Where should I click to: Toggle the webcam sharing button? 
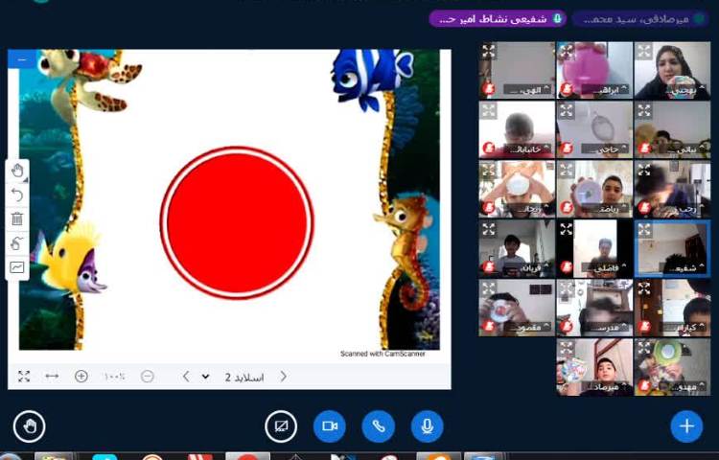pyautogui.click(x=331, y=425)
